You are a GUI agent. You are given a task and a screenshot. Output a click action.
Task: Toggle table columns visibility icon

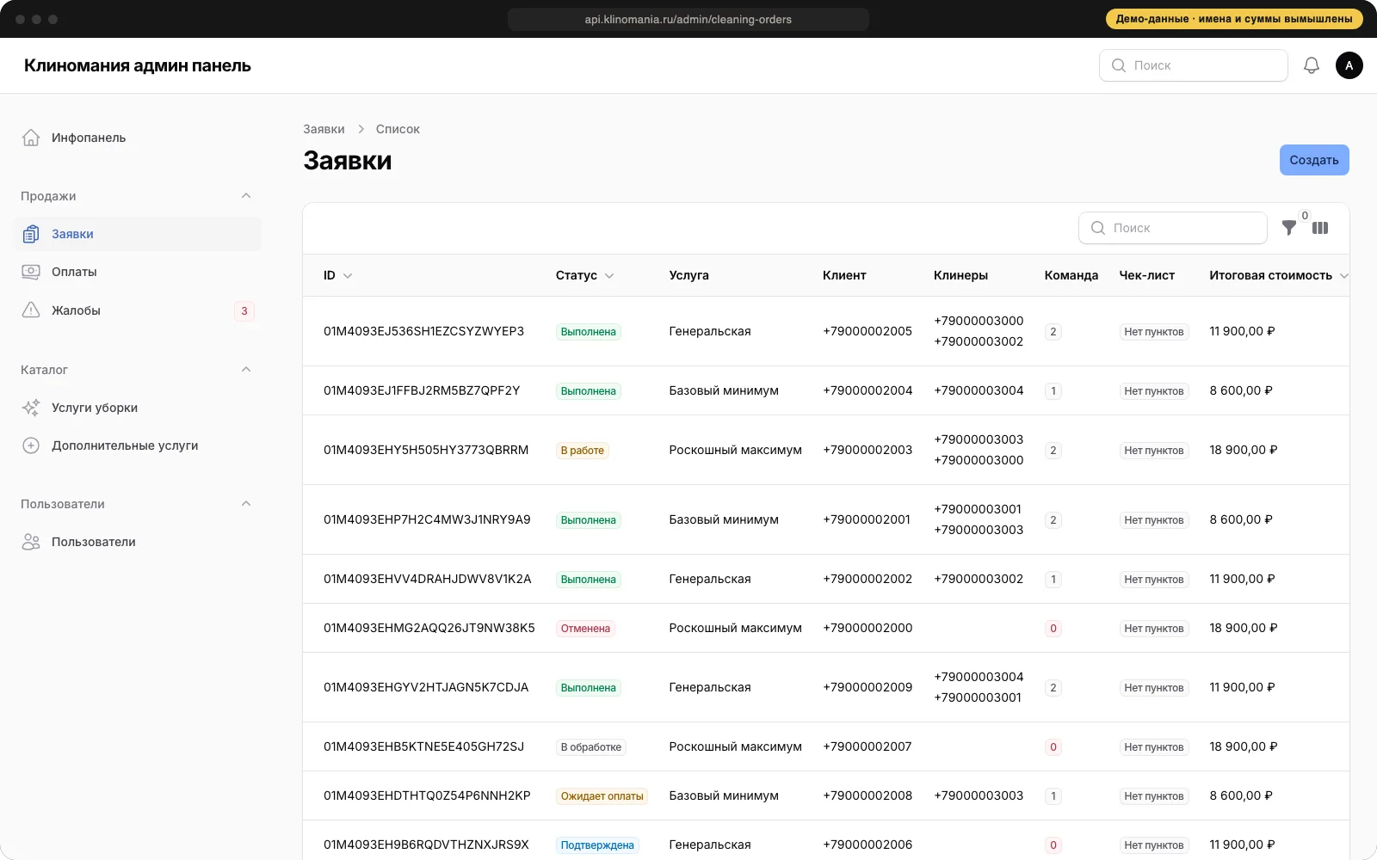1320,228
